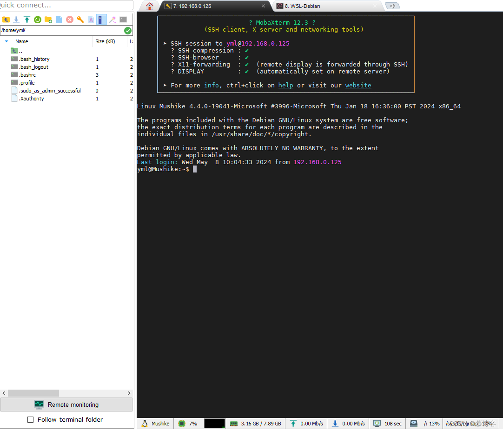This screenshot has height=431, width=503.
Task: Click the blue download speed arrow icon
Action: click(335, 424)
